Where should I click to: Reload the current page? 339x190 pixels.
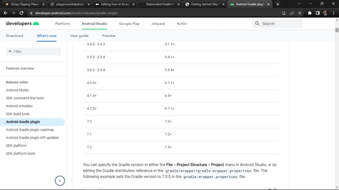tap(22, 13)
